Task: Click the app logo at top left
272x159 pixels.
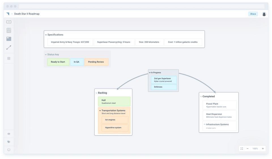Action: pyautogui.click(x=8, y=14)
